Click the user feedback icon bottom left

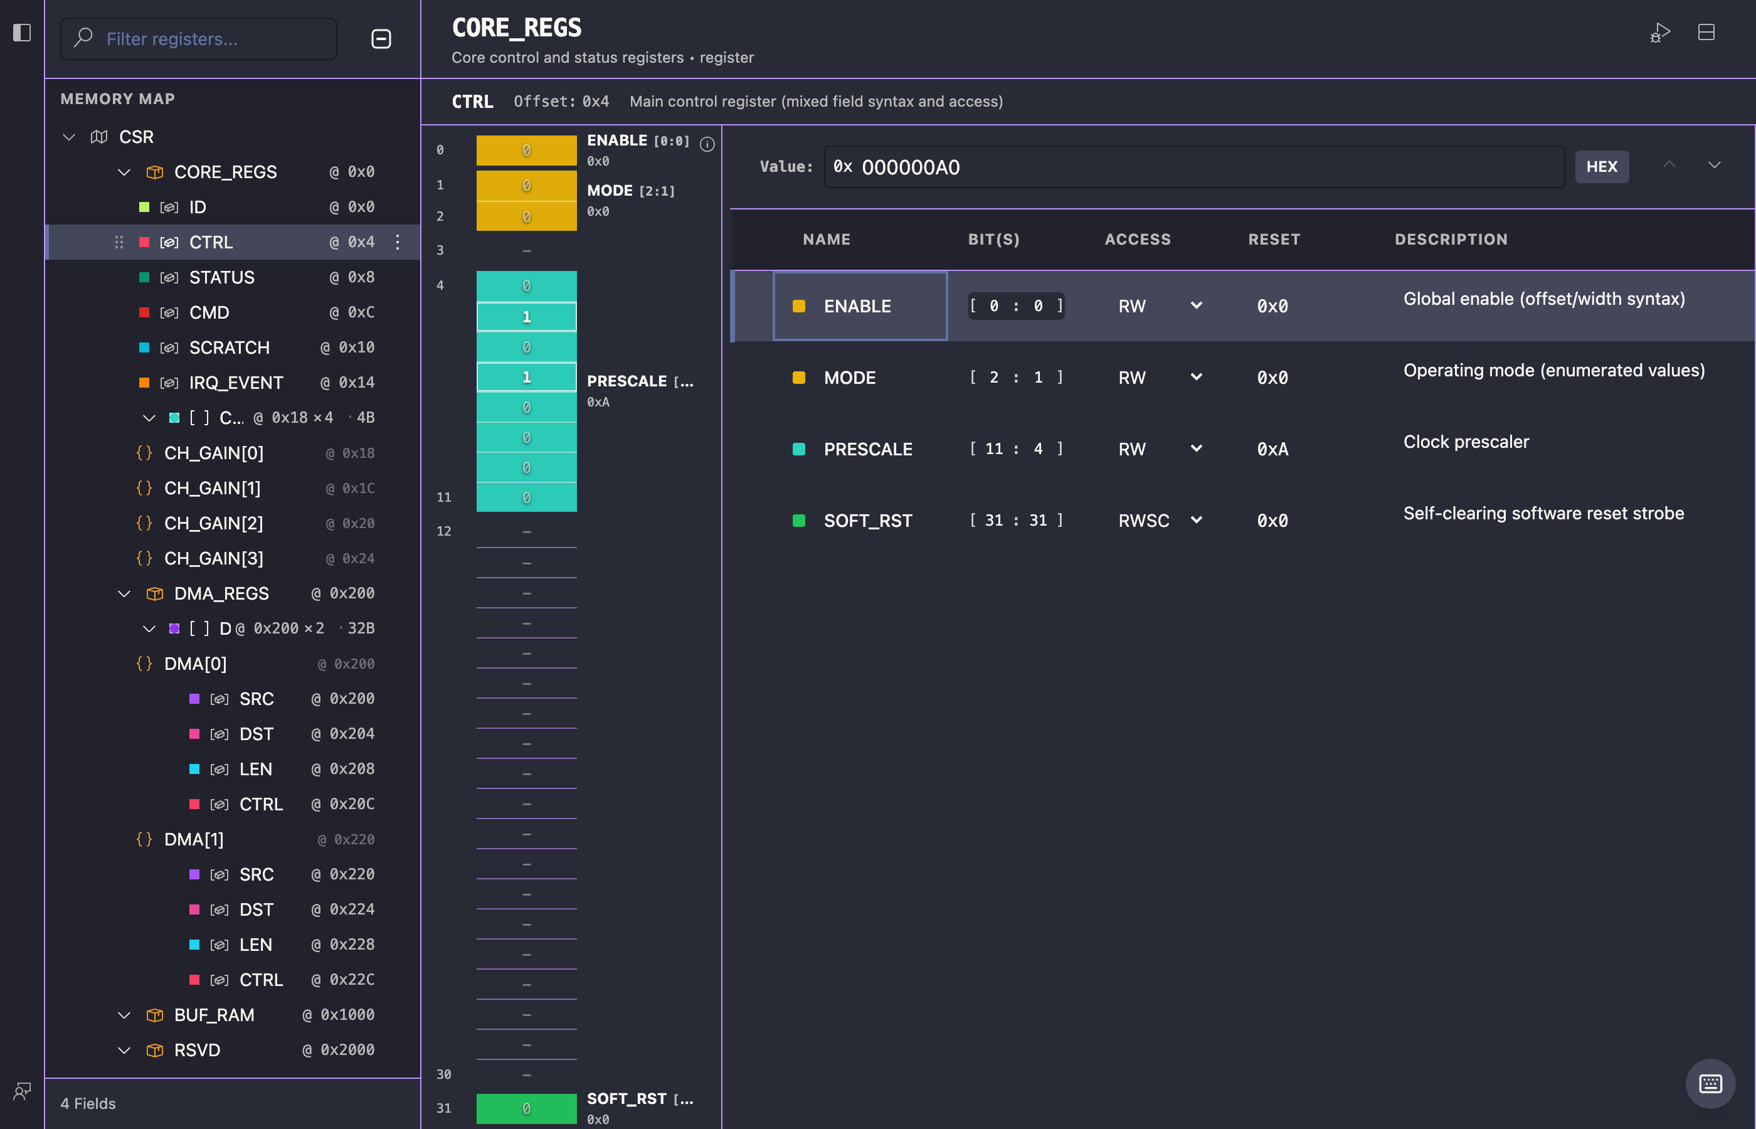click(22, 1091)
